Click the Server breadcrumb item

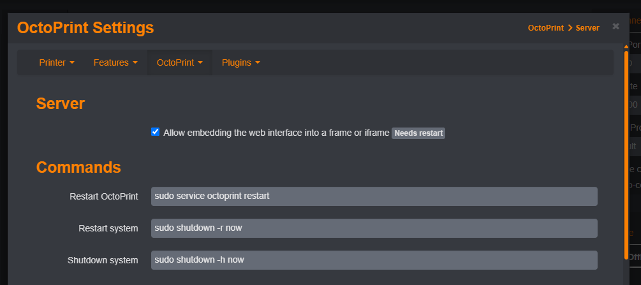pos(587,29)
